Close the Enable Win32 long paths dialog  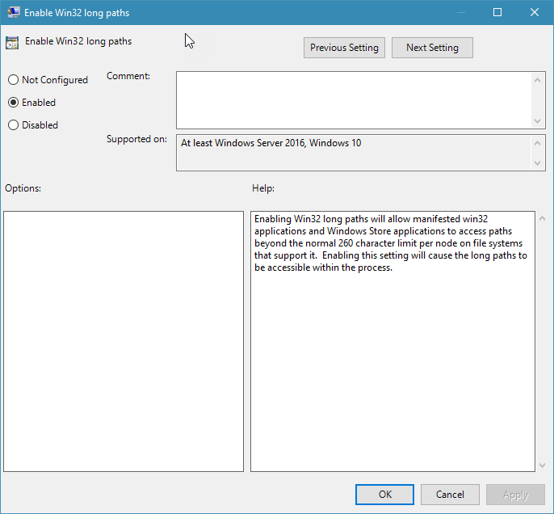click(535, 12)
